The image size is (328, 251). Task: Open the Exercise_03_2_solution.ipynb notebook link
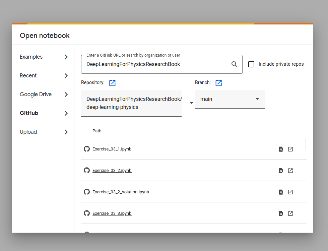coord(121,192)
